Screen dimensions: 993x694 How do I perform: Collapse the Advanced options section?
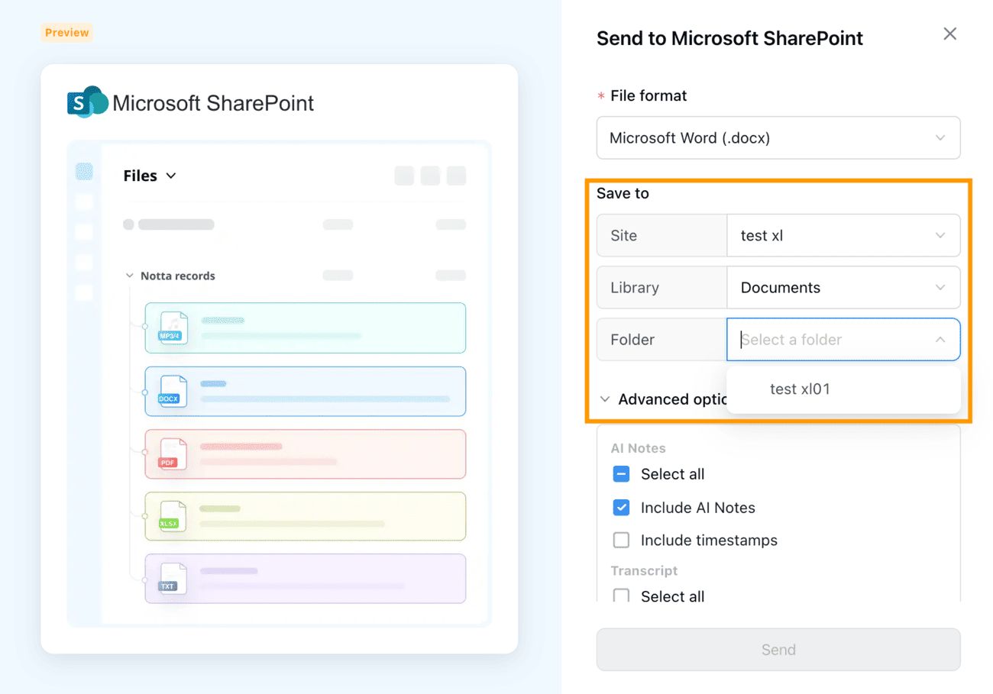(605, 399)
